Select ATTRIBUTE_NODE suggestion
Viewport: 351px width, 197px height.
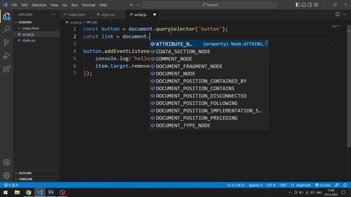coord(208,44)
